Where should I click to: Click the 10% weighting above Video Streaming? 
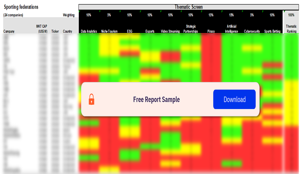coord(170,15)
